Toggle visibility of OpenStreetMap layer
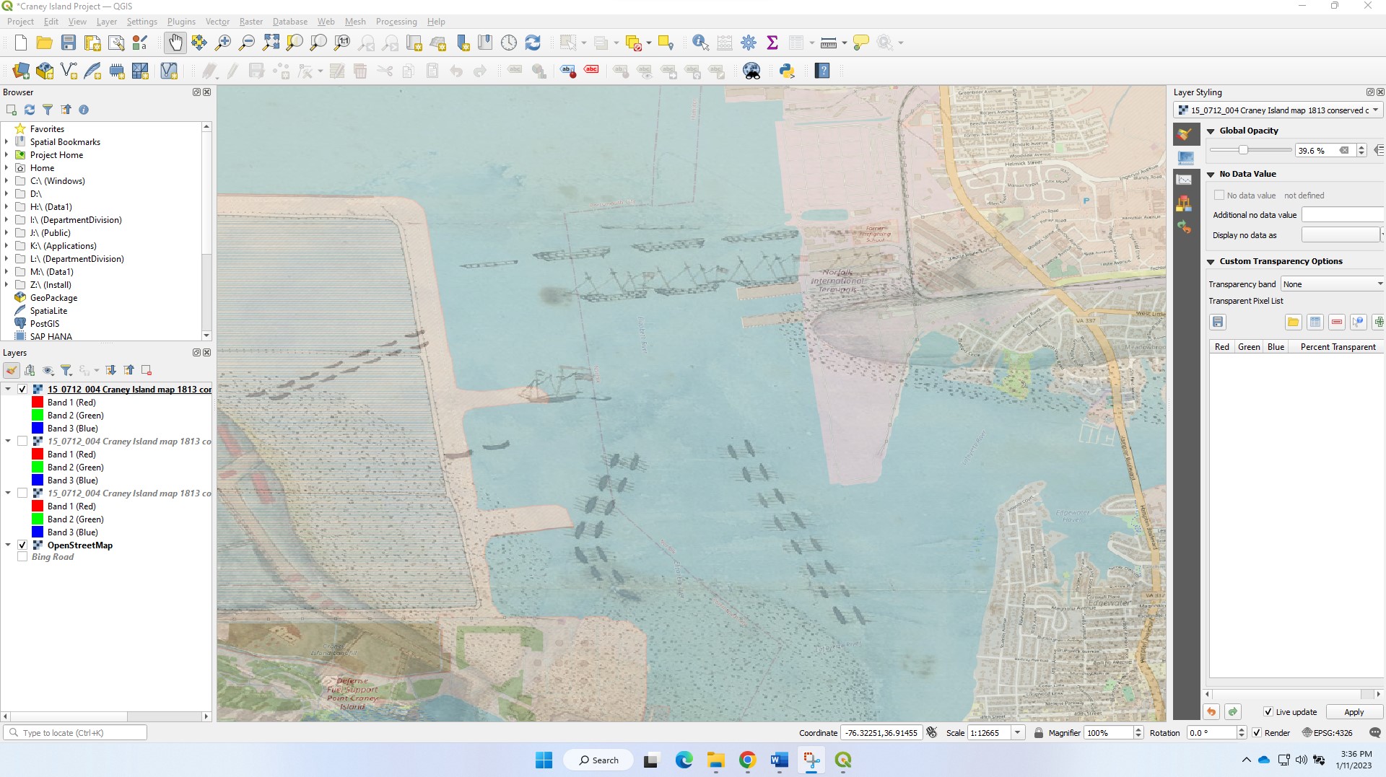The image size is (1386, 777). coord(22,545)
